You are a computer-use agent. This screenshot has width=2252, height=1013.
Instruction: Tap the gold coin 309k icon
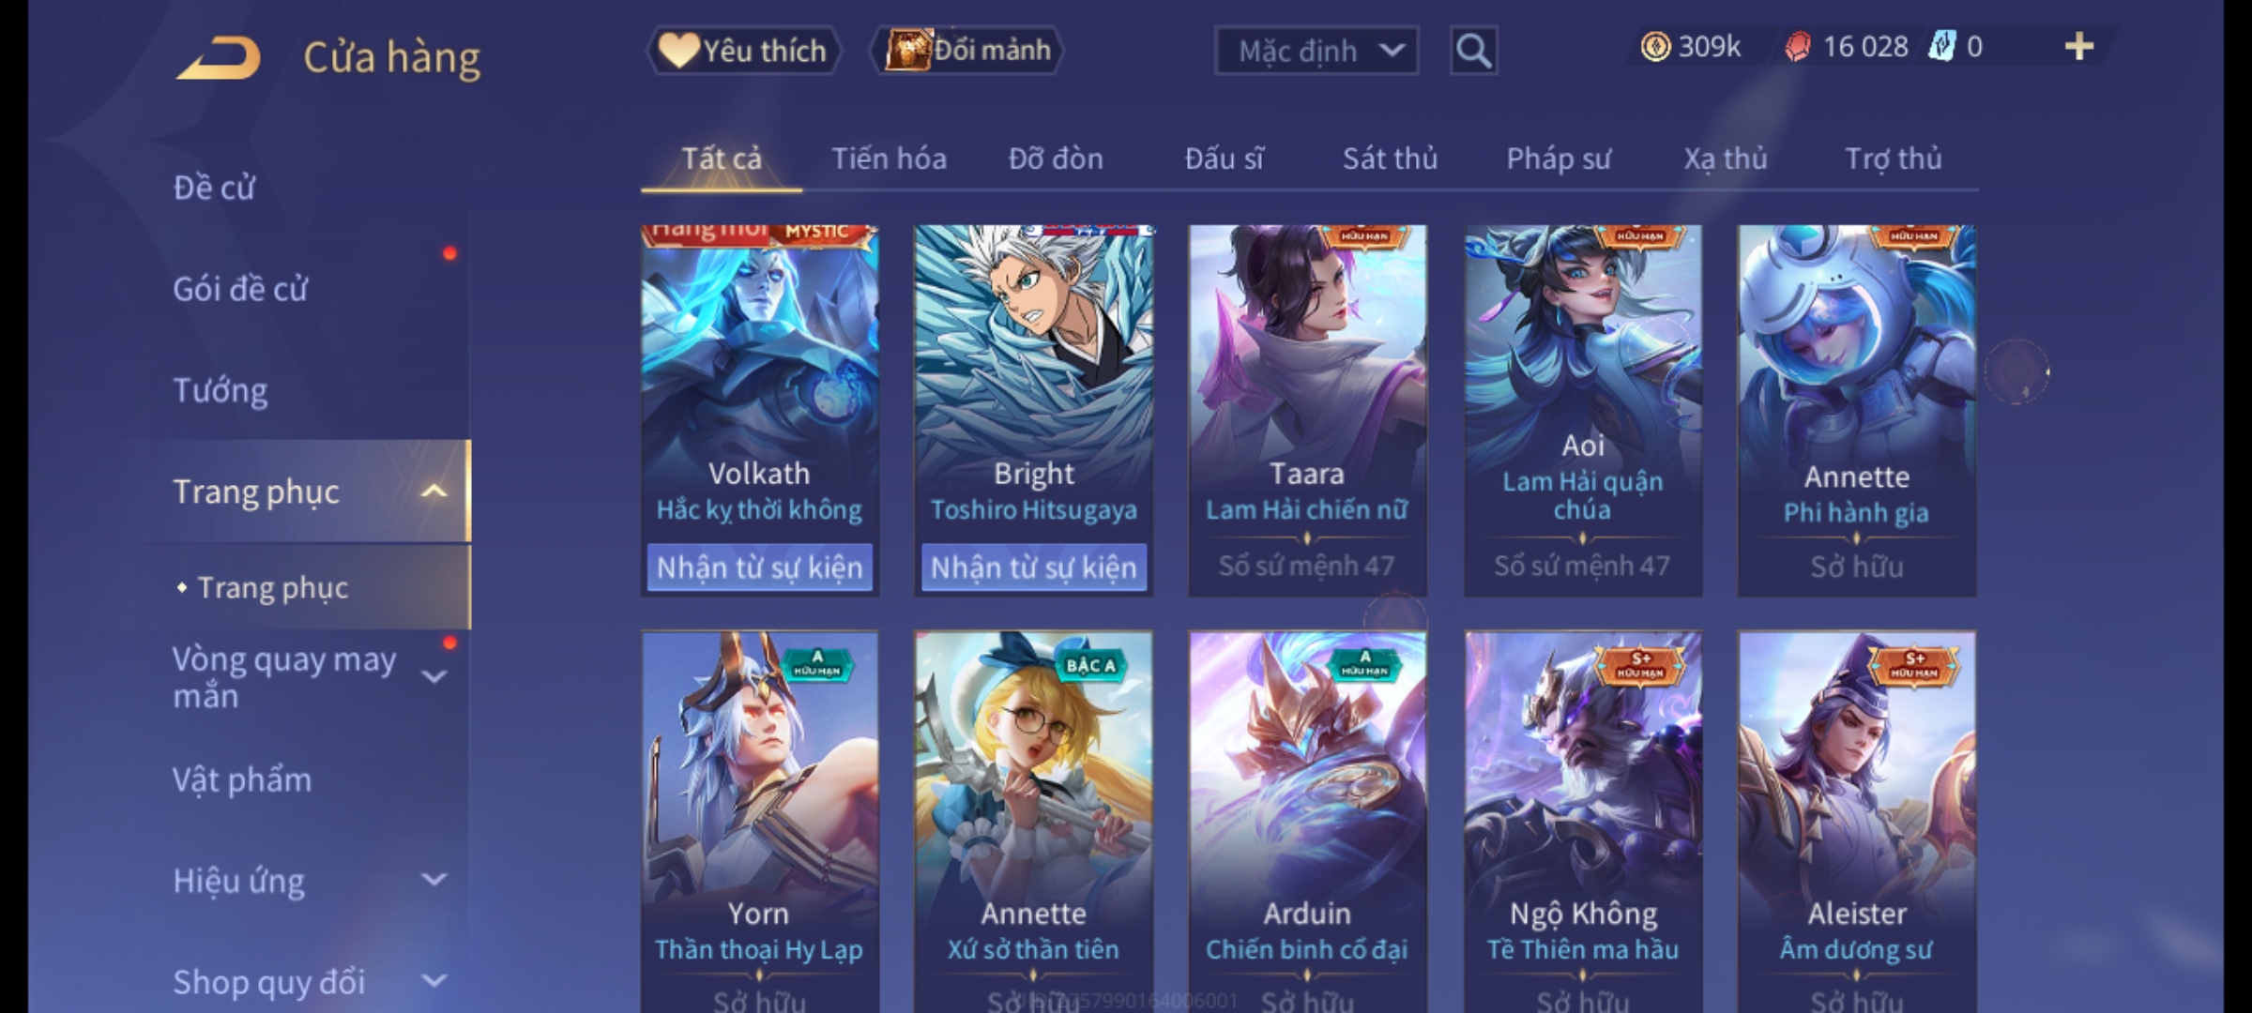[x=1655, y=47]
